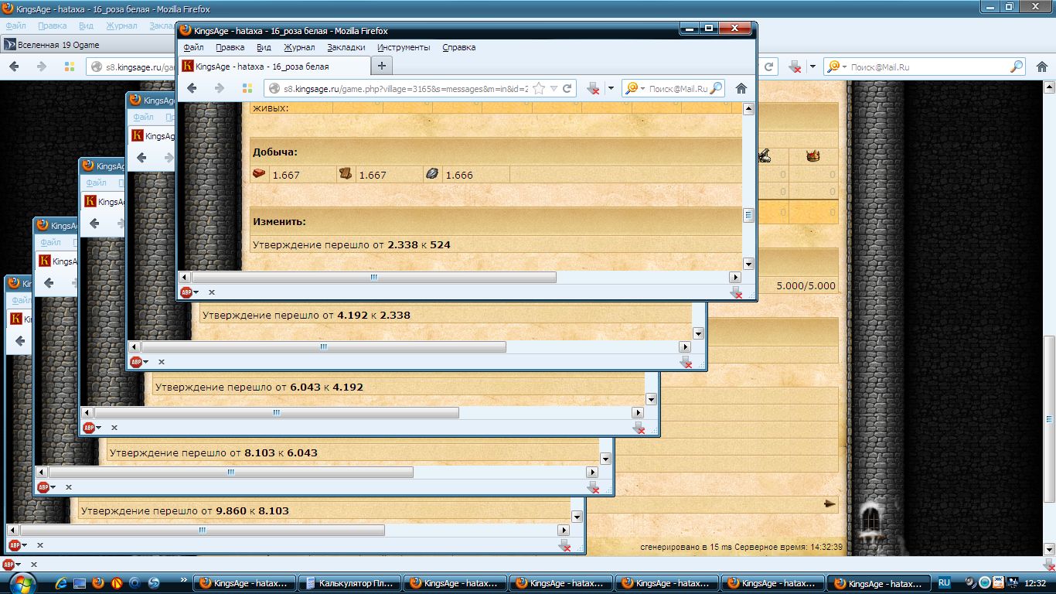Click the address bar in the front KingsAge window
The height and width of the screenshot is (594, 1056).
coord(402,88)
